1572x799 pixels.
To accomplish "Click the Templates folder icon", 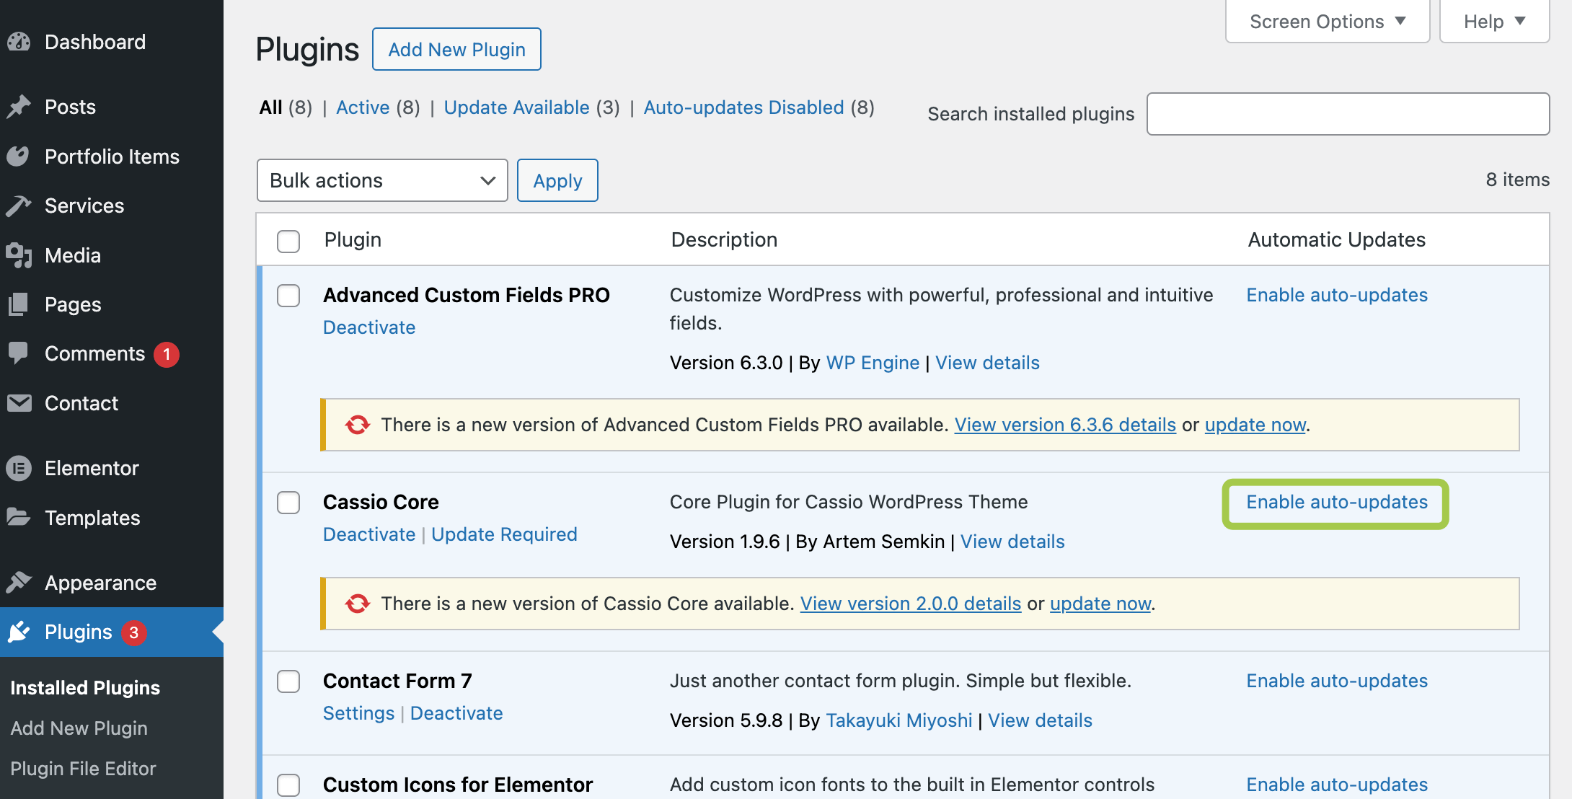I will tap(19, 517).
